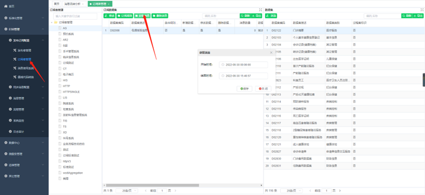Image resolution: width=425 pixels, height=195 pixels.
Task: Click 保存 in 获取消息 dialog
Action: (244, 89)
